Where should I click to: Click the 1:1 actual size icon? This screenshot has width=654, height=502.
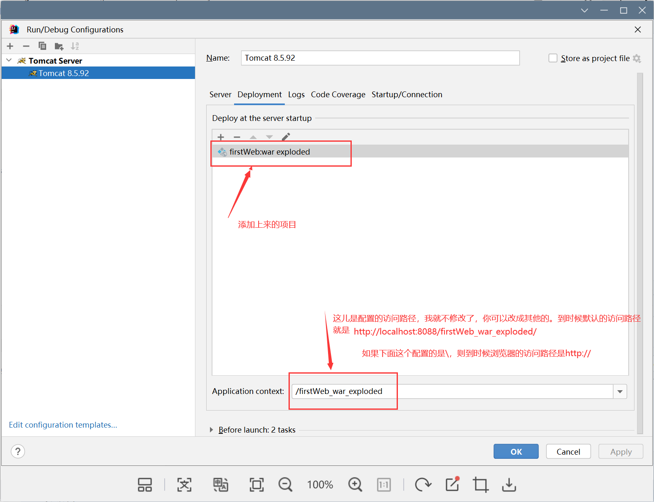tap(384, 485)
